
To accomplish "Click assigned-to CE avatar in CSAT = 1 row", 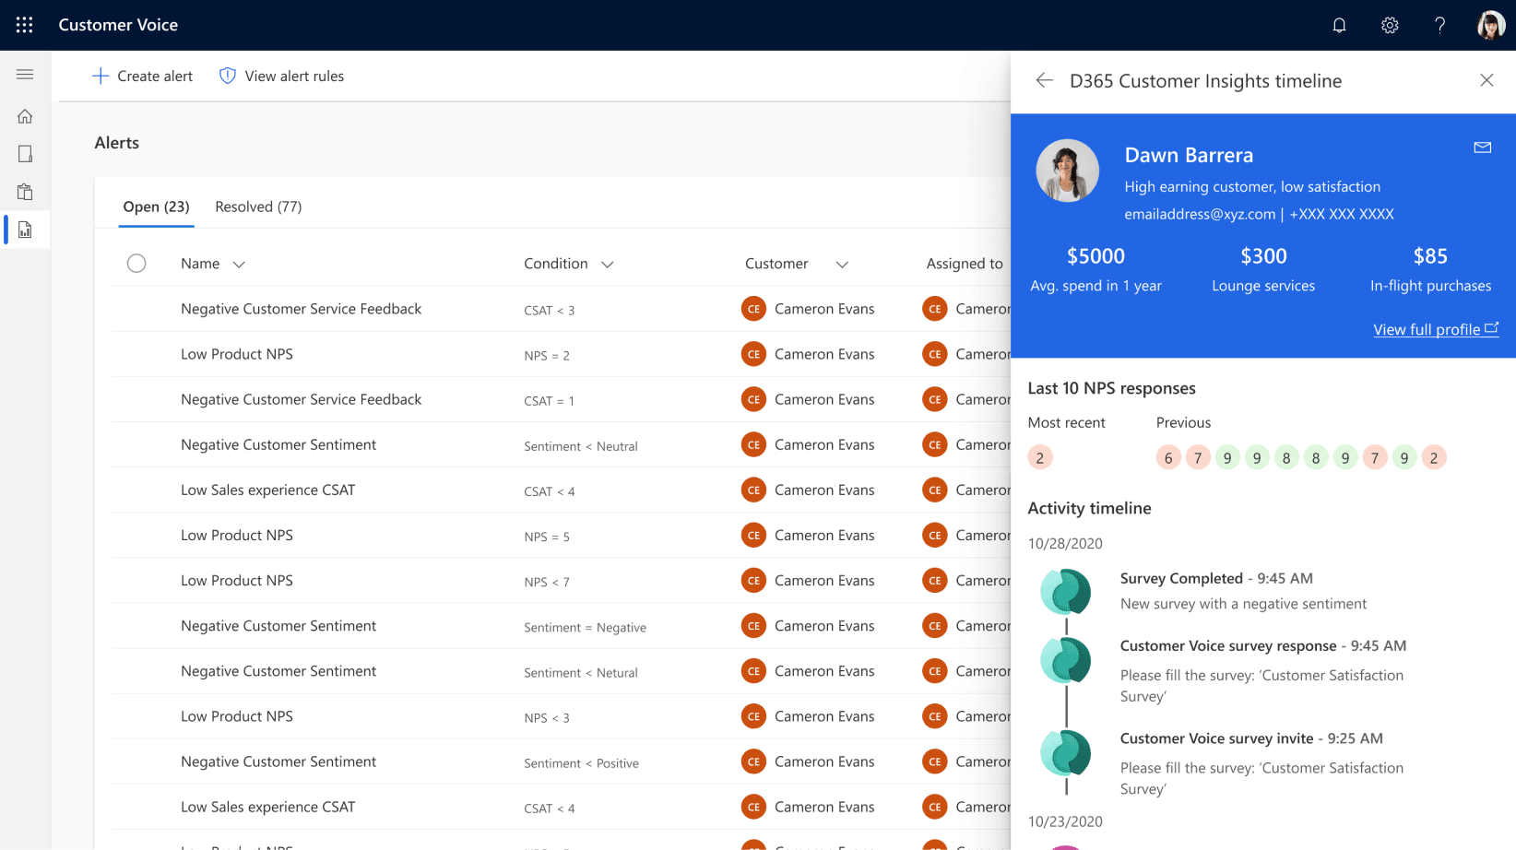I will 935,399.
